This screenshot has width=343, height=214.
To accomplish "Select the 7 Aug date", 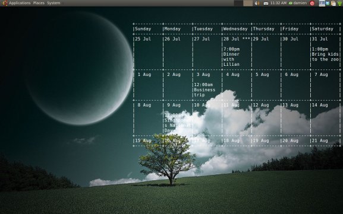I will tap(321, 75).
